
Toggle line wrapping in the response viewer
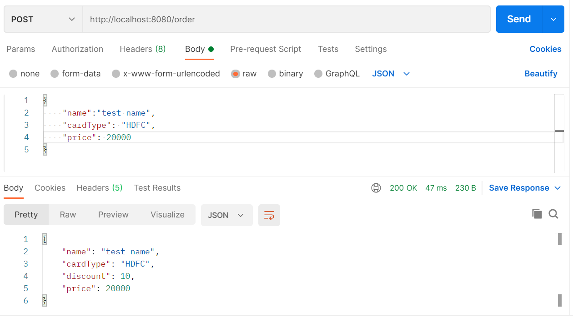[269, 215]
